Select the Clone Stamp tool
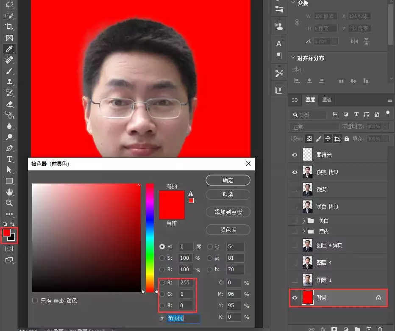This screenshot has width=395, height=331. pyautogui.click(x=9, y=82)
